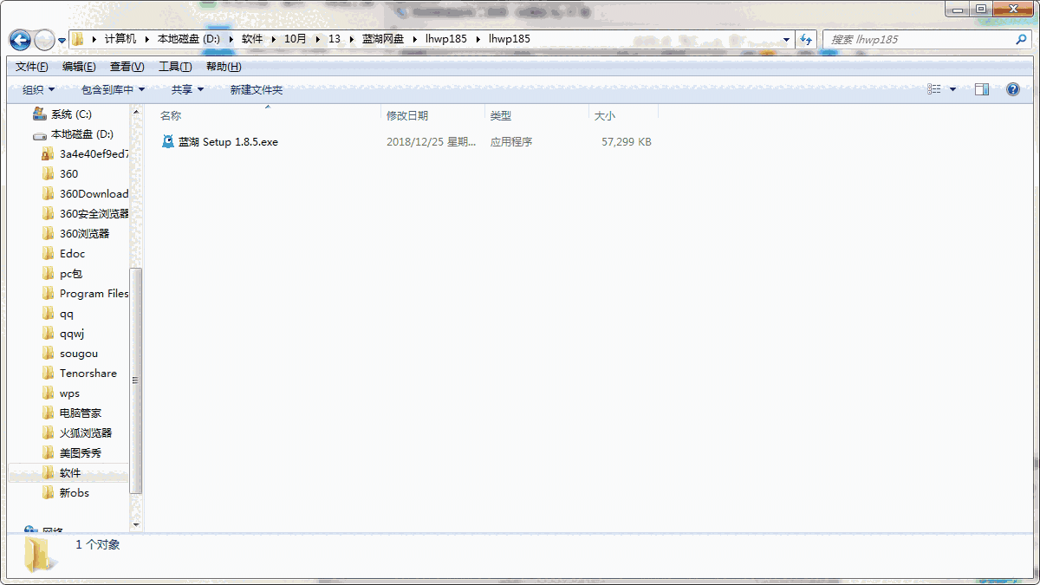Image resolution: width=1040 pixels, height=585 pixels.
Task: Select the 蓝湖 Setup 1.8.5.exe file icon
Action: tap(168, 141)
